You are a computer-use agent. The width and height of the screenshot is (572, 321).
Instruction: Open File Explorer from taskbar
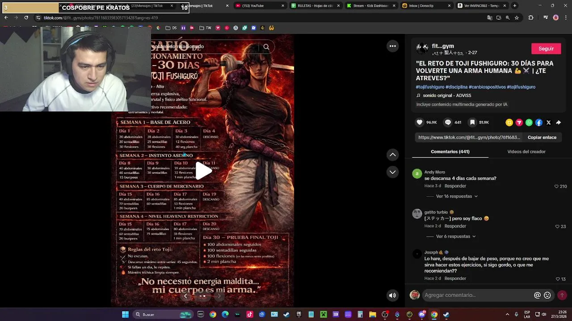(372, 314)
